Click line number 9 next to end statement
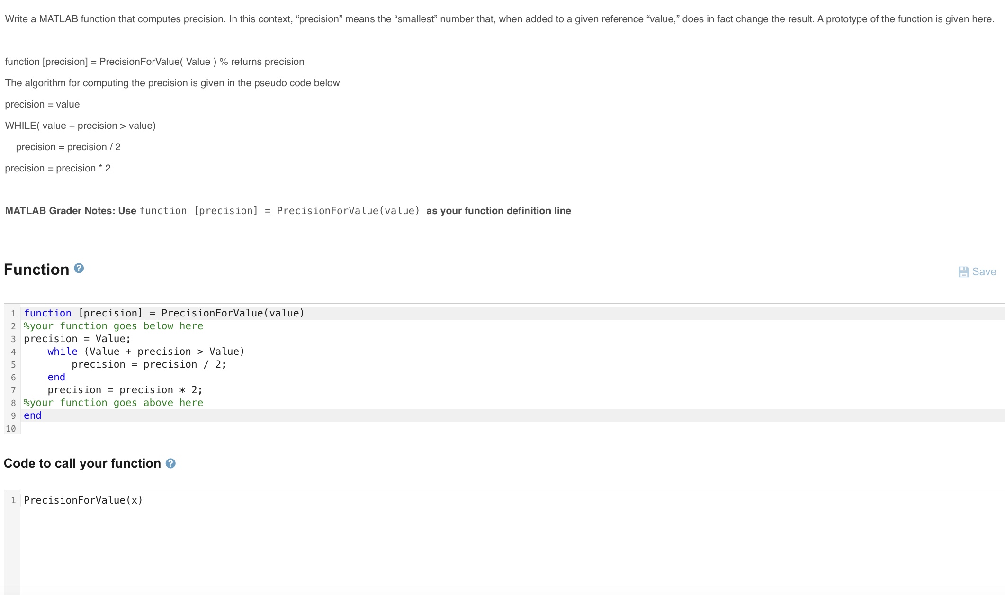Viewport: 1005px width, 595px height. click(12, 415)
